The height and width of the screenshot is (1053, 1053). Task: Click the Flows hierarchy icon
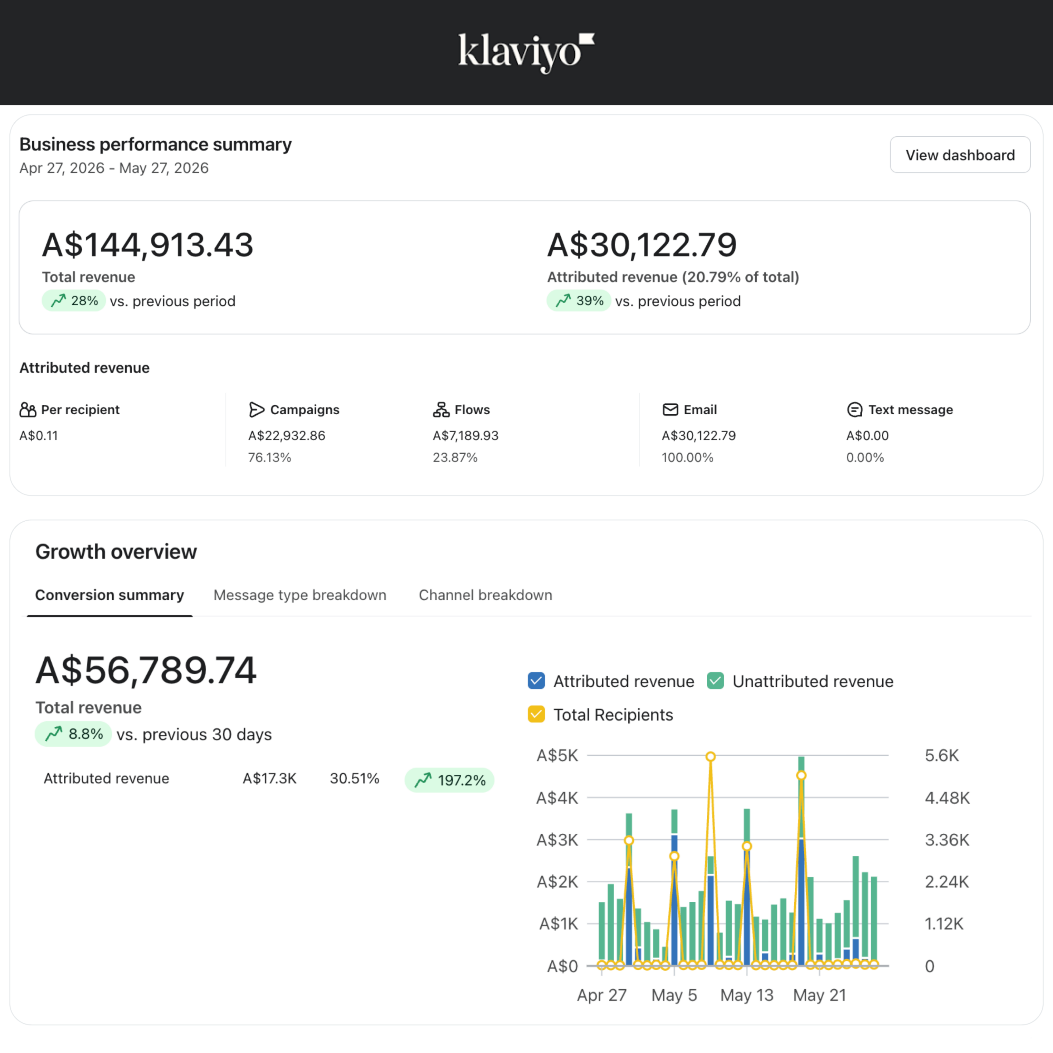click(441, 410)
